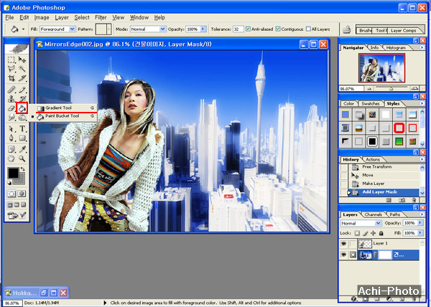
Task: Select the Rectangular Marquee tool
Action: tap(11, 59)
